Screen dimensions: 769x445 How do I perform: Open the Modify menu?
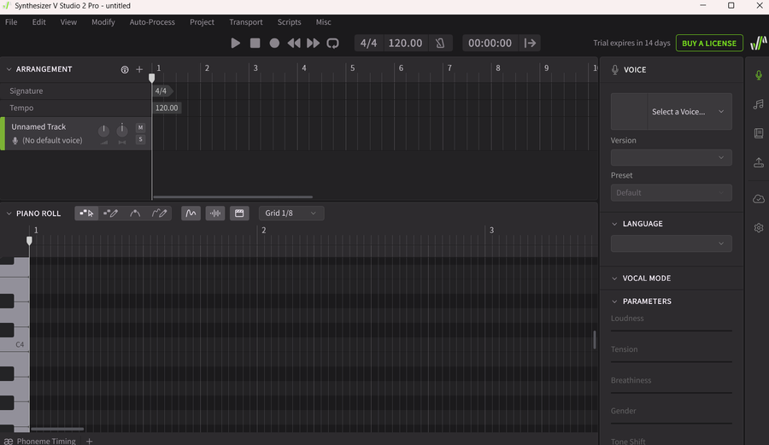click(103, 22)
